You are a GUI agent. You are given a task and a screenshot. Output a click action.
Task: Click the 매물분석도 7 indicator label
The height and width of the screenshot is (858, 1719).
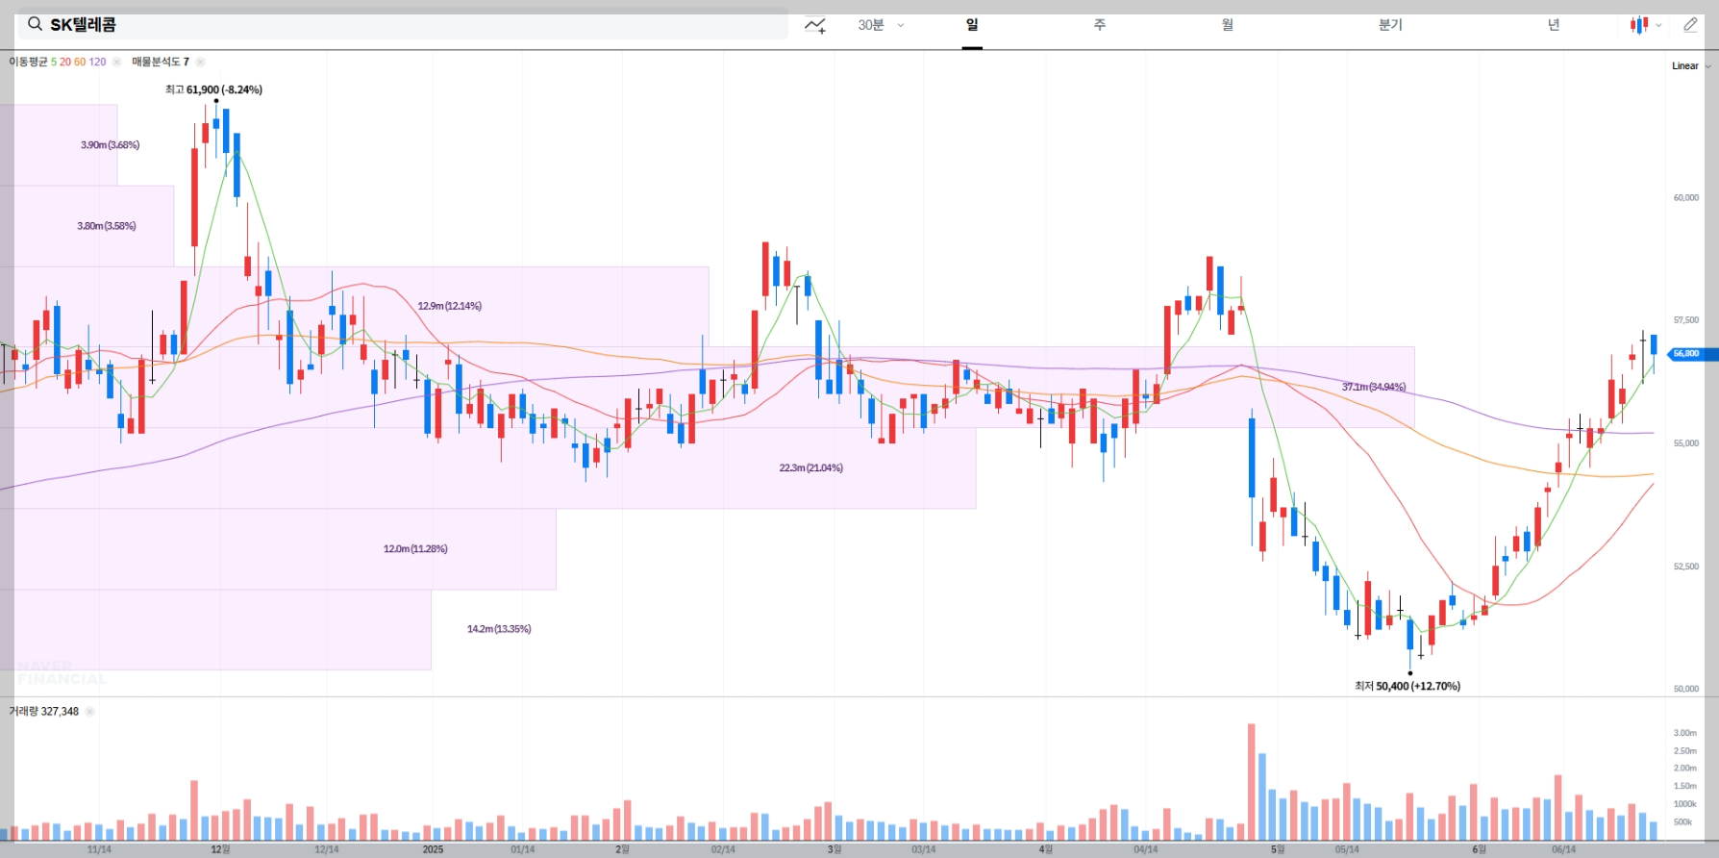click(x=161, y=62)
